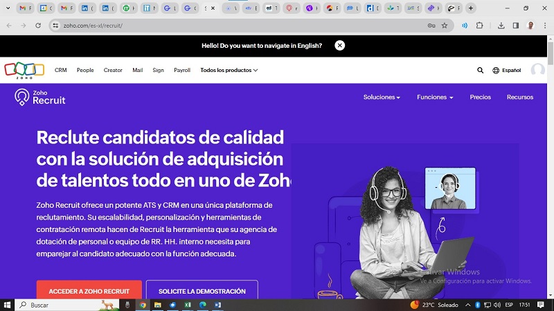Screen dimensions: 554x311
Task: Open Excel from the taskbar
Action: click(x=188, y=305)
